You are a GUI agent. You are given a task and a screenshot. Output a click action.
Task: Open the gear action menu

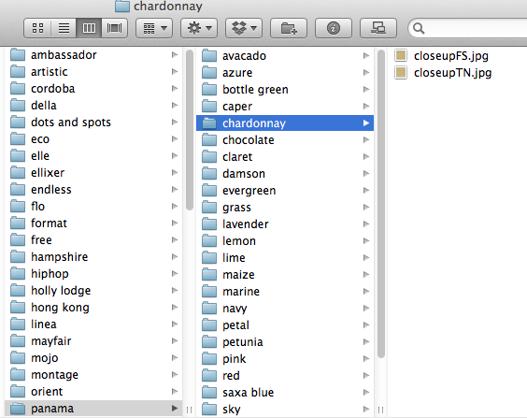pyautogui.click(x=199, y=28)
